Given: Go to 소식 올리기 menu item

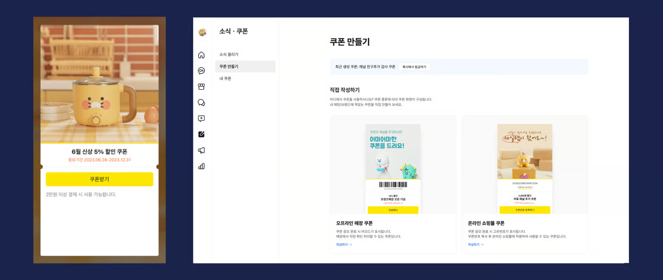Looking at the screenshot, I should (x=229, y=54).
